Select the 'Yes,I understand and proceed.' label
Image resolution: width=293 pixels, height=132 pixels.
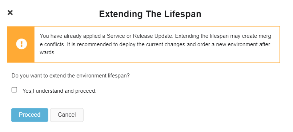click(x=59, y=91)
